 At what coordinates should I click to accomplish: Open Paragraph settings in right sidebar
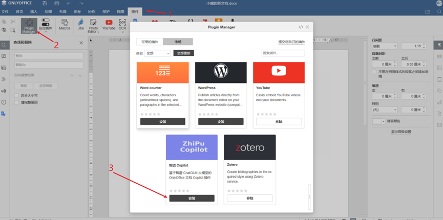[439, 45]
